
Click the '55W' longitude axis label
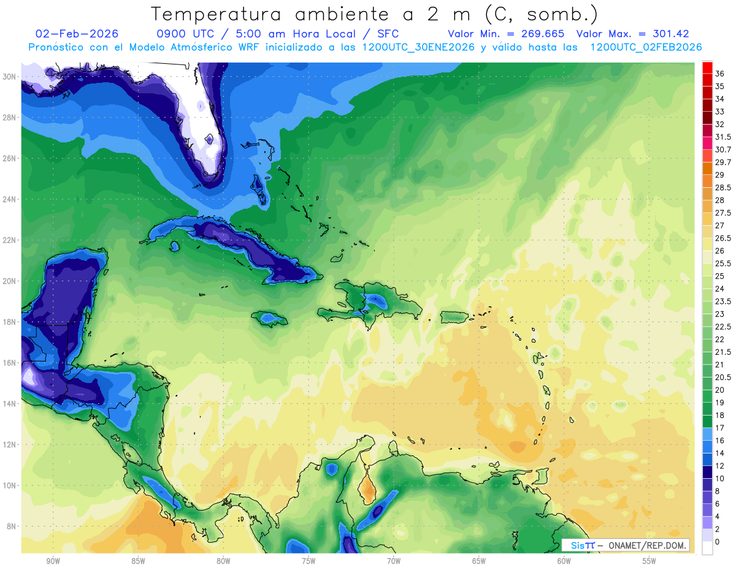650,561
